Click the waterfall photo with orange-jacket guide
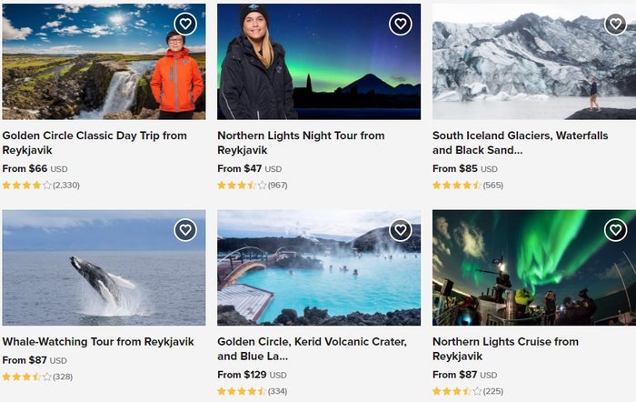 tap(104, 62)
